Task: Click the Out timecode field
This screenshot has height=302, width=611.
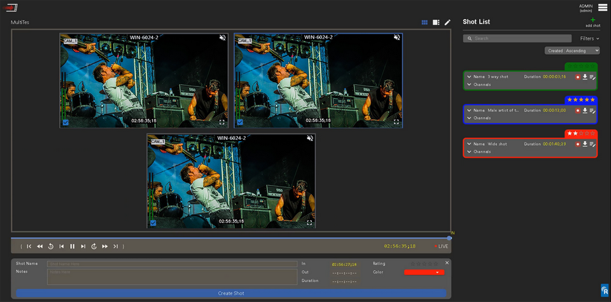Action: (344, 273)
